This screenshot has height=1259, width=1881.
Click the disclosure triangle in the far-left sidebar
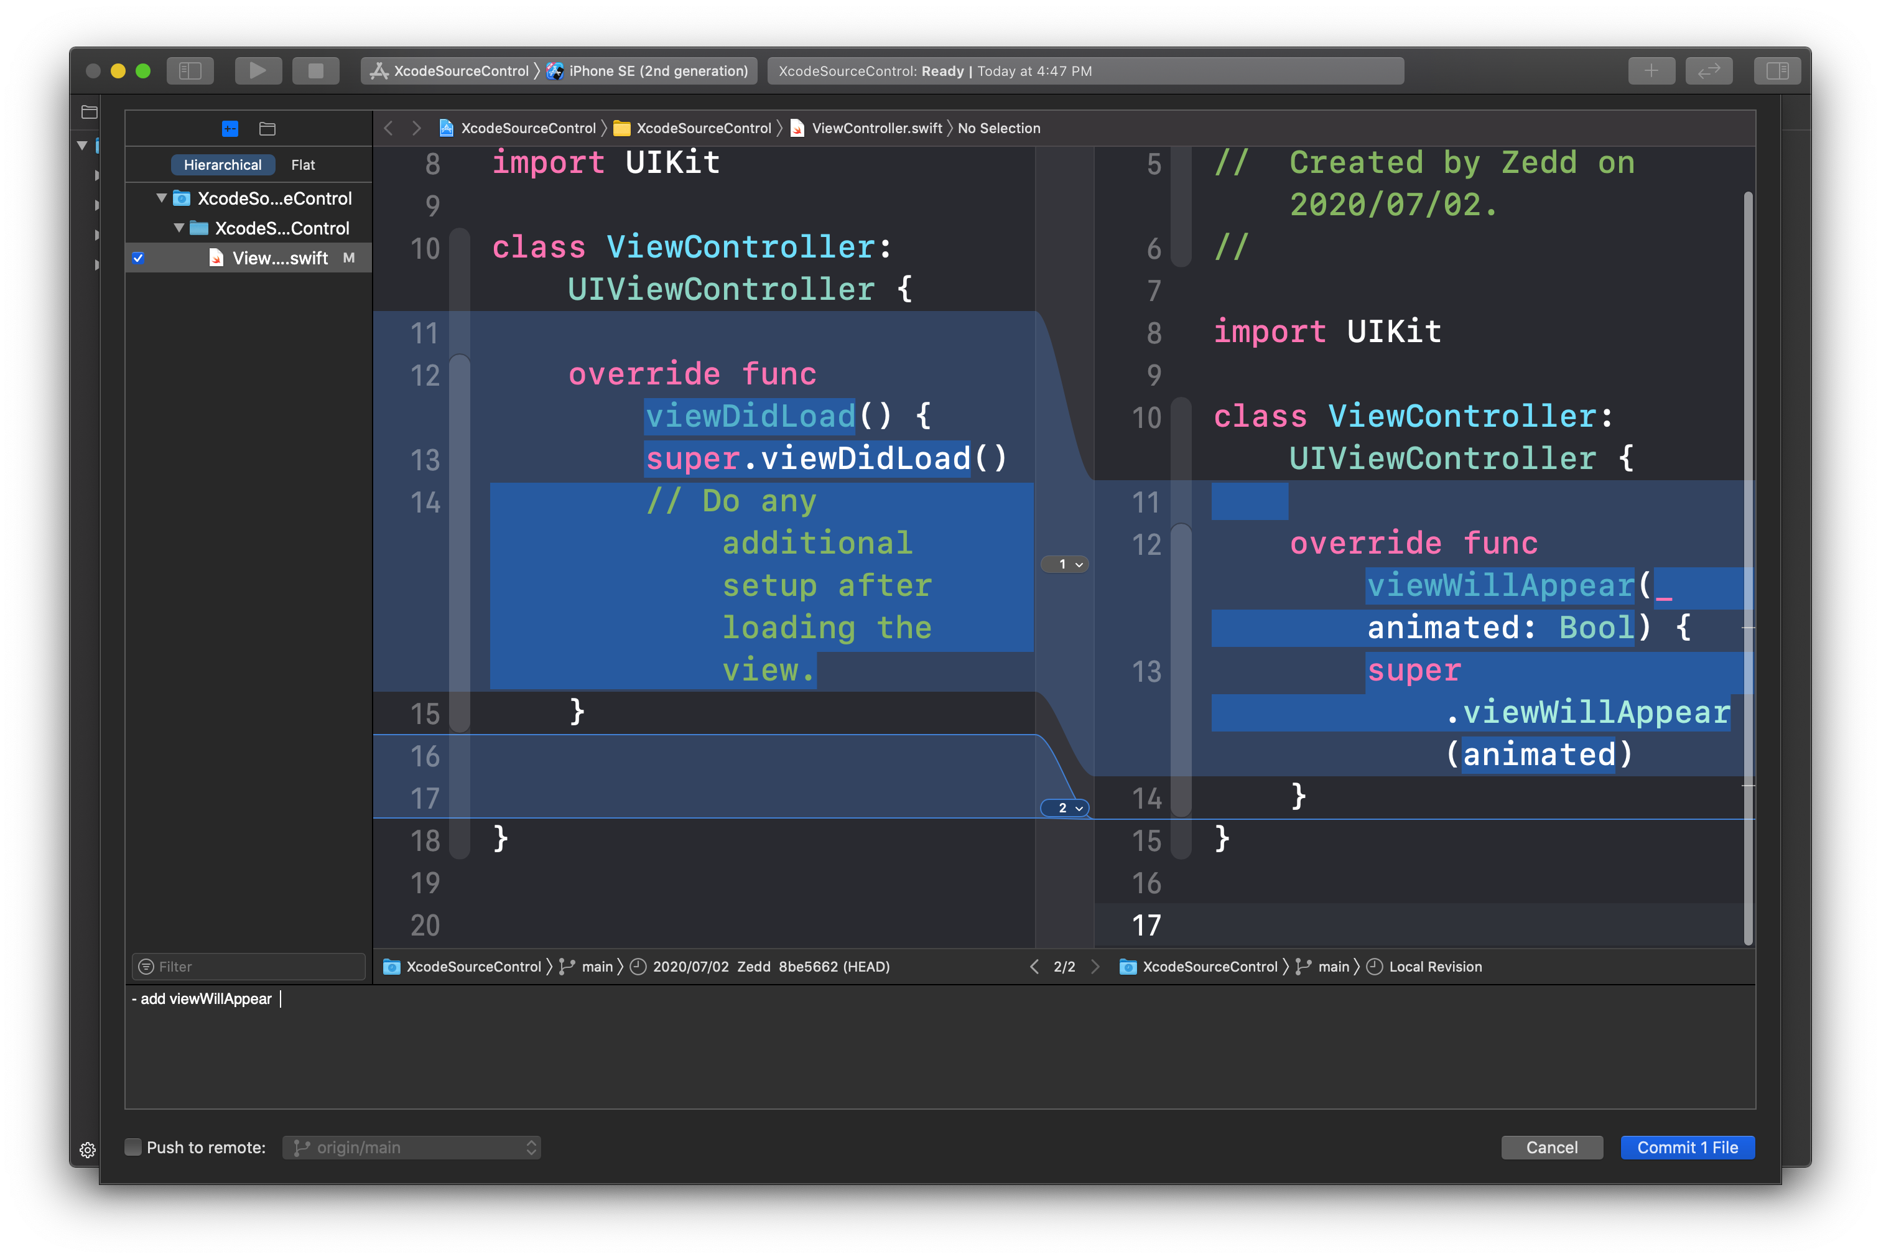coord(82,146)
